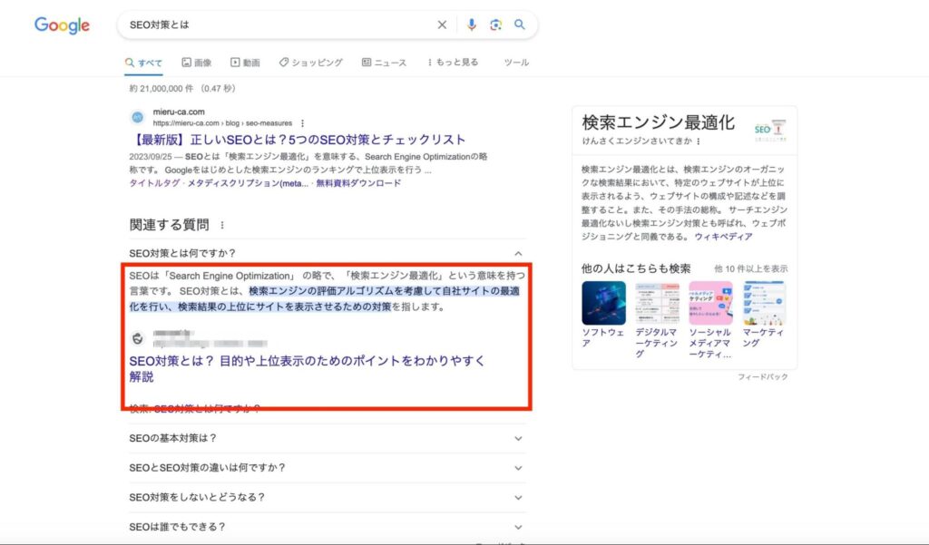The image size is (929, 545).
Task: Clear the search query with the X icon
Action: [x=442, y=25]
